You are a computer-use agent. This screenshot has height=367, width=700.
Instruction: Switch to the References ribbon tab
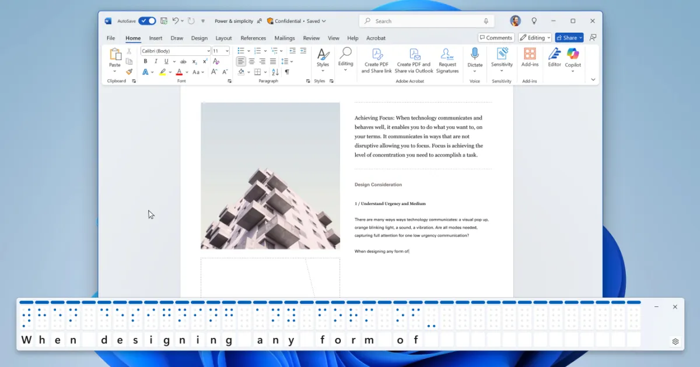pos(253,38)
